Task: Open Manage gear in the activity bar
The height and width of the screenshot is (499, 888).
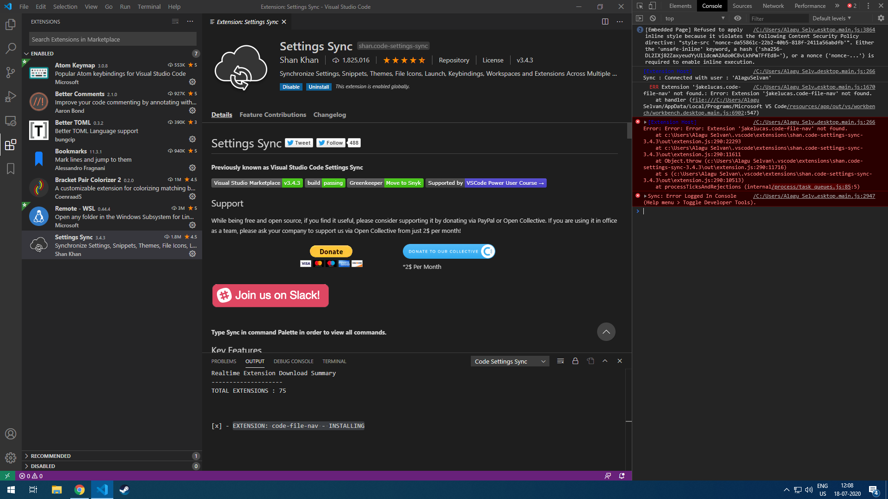Action: pos(10,457)
